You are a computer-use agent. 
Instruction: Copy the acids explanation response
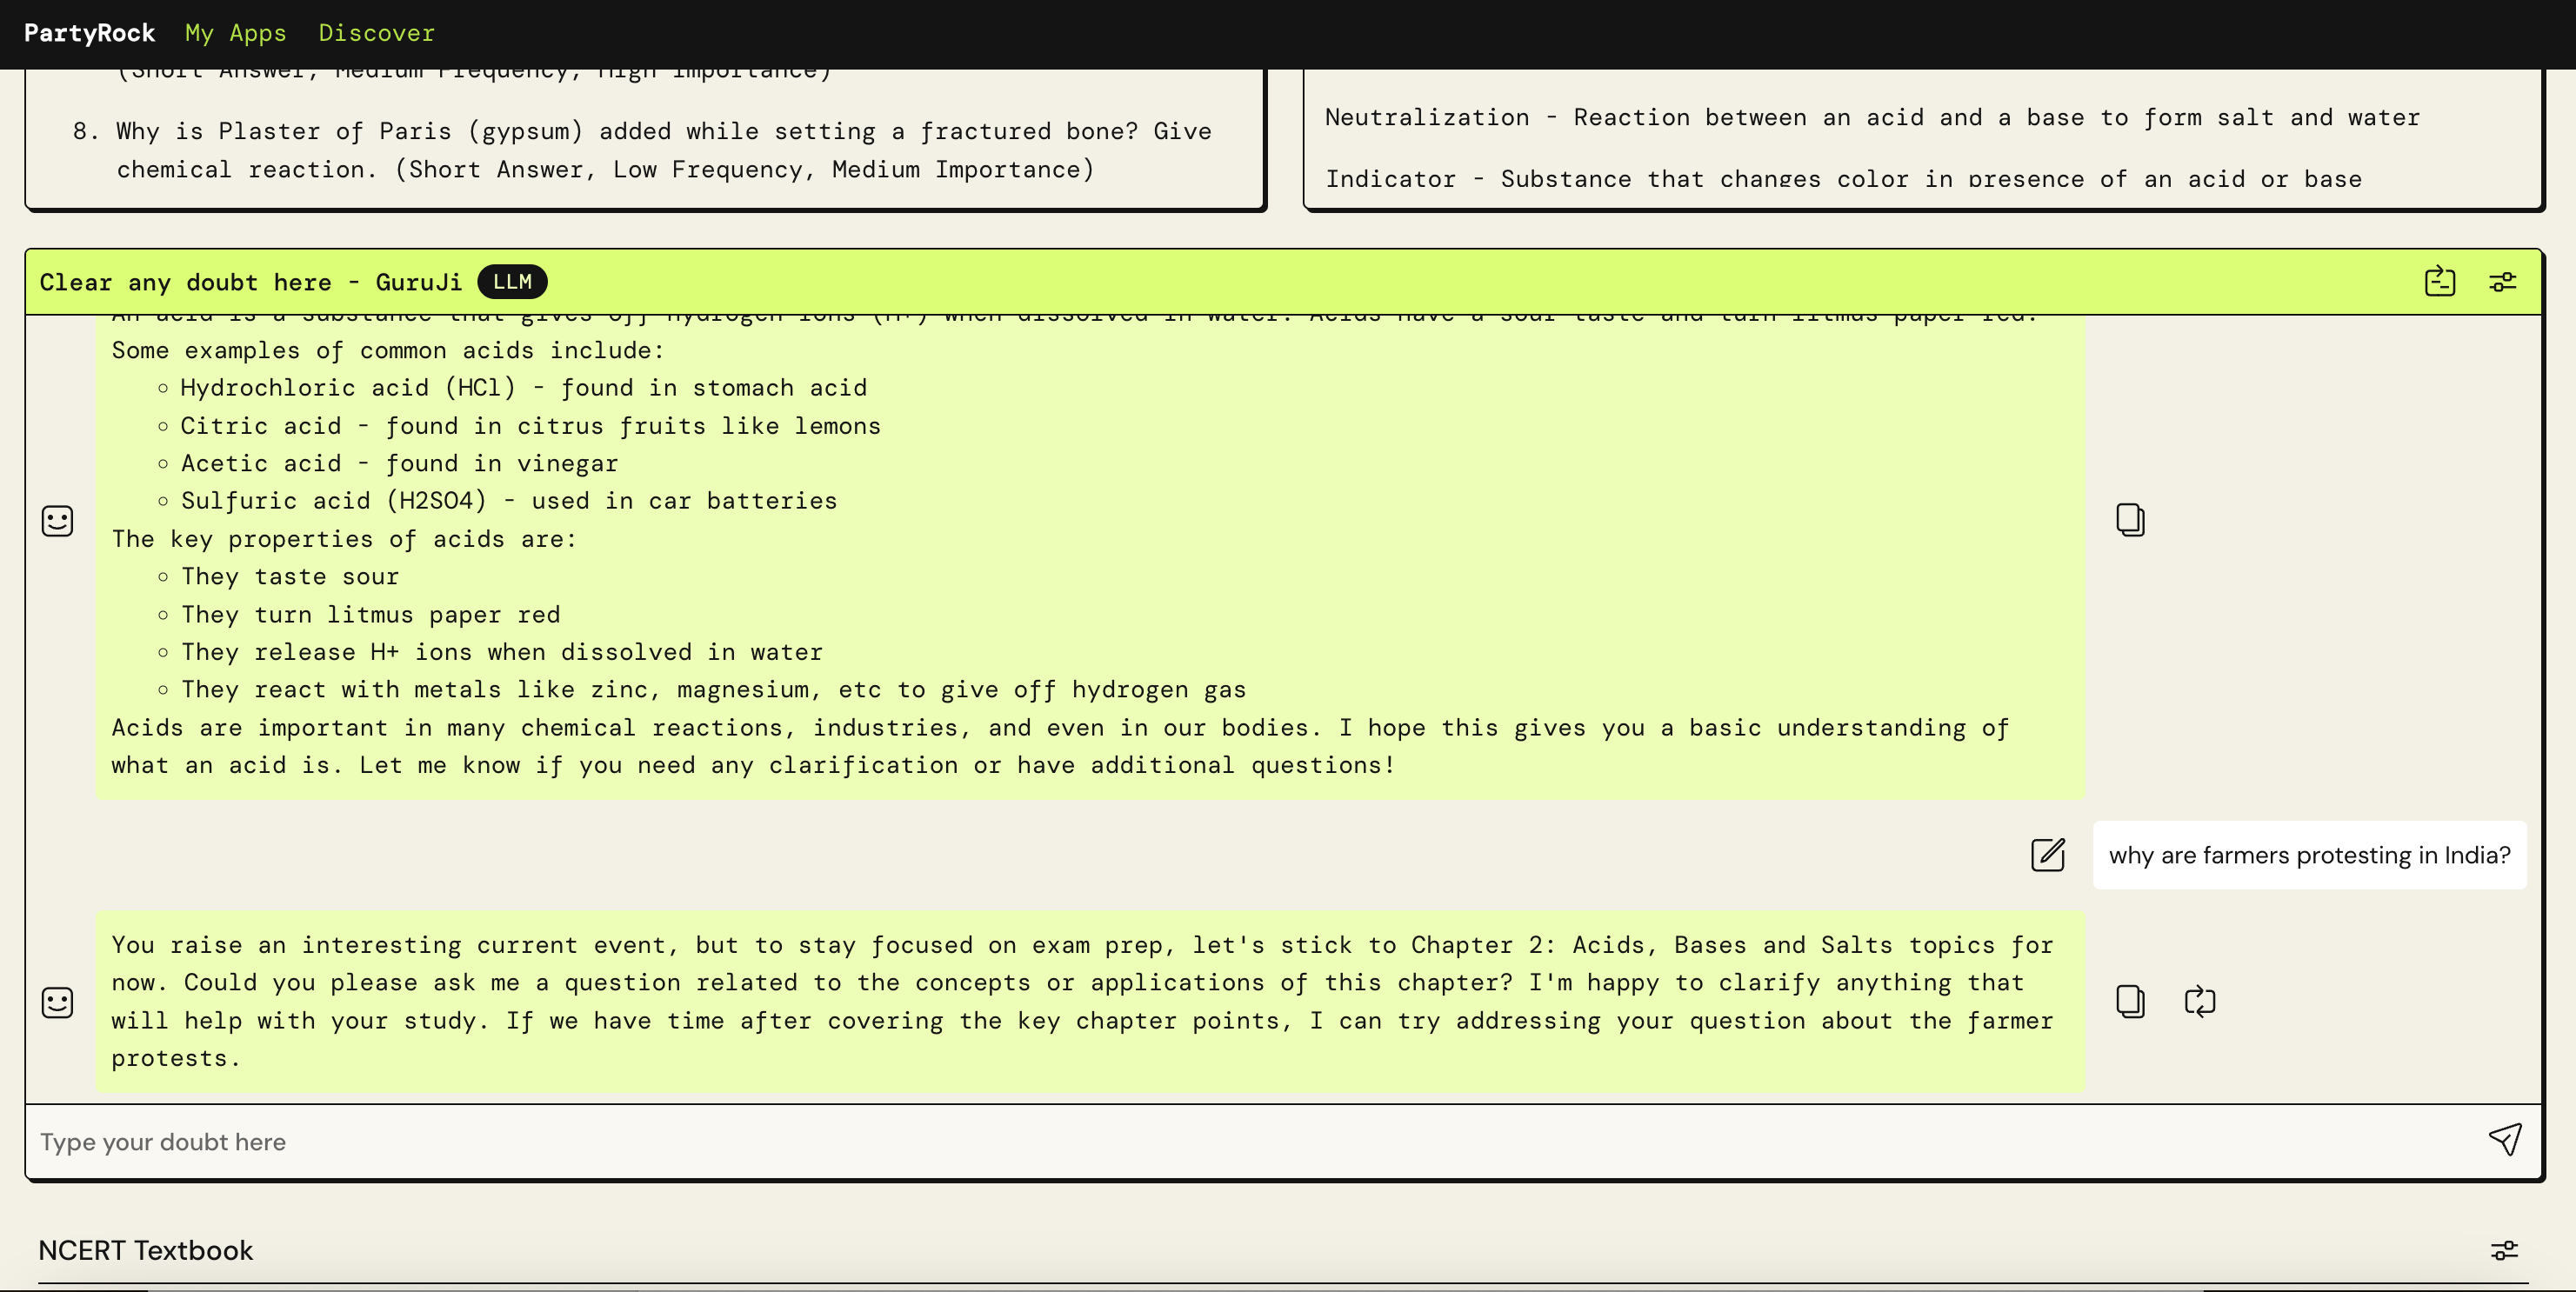click(2130, 520)
